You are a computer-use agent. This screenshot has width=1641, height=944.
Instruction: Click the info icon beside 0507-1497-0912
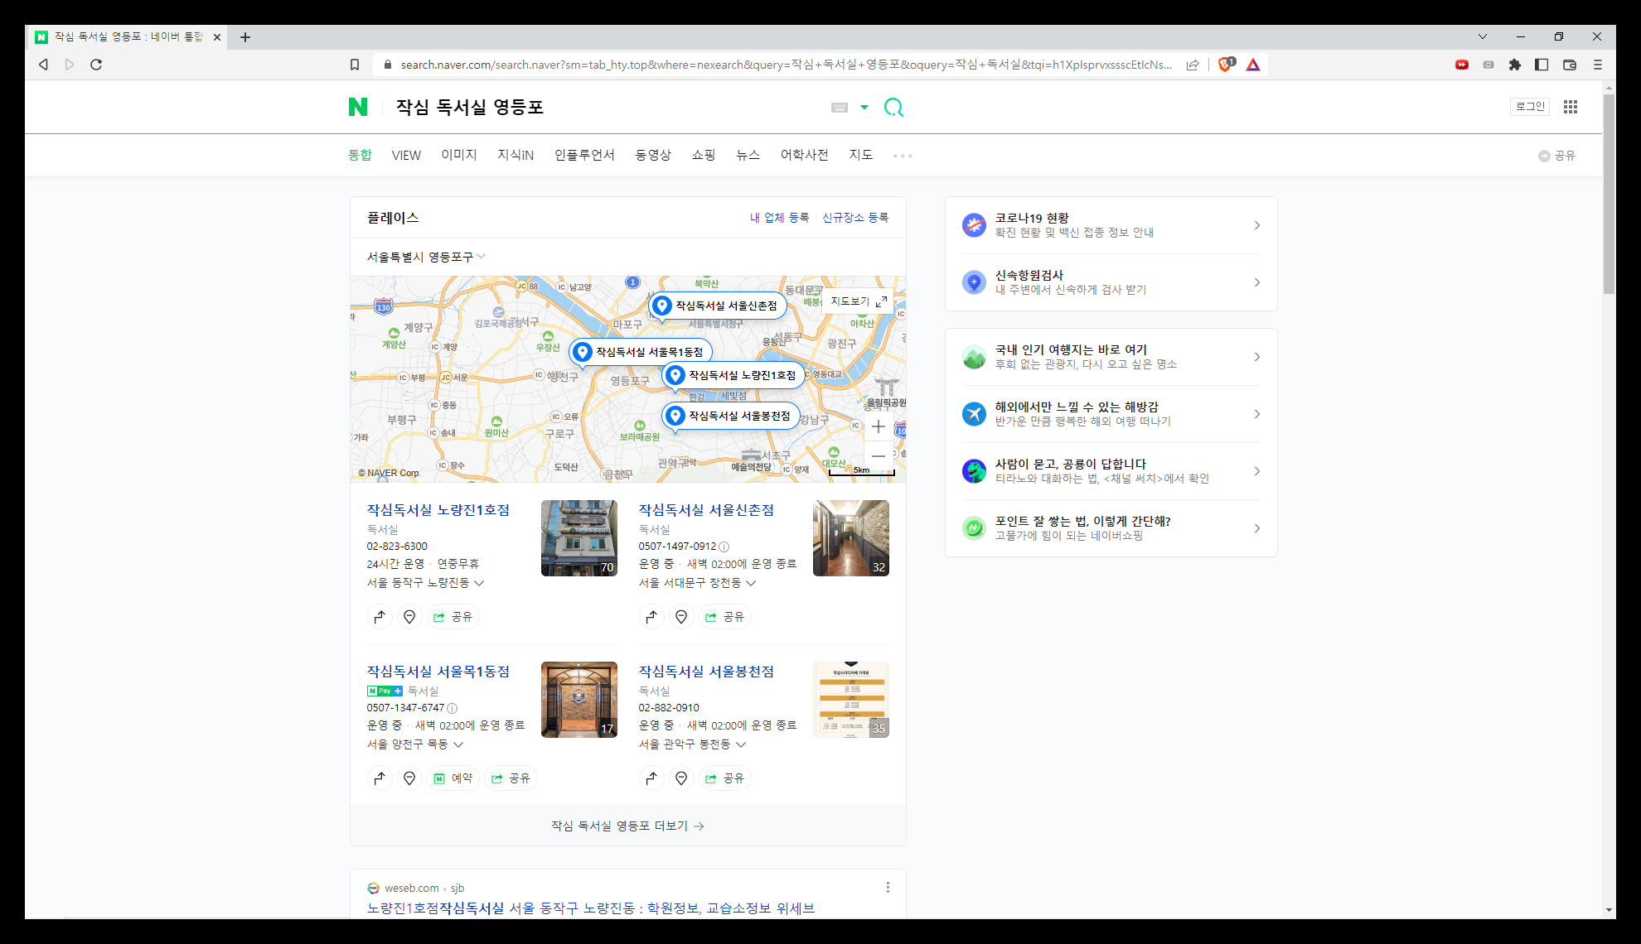(x=724, y=547)
